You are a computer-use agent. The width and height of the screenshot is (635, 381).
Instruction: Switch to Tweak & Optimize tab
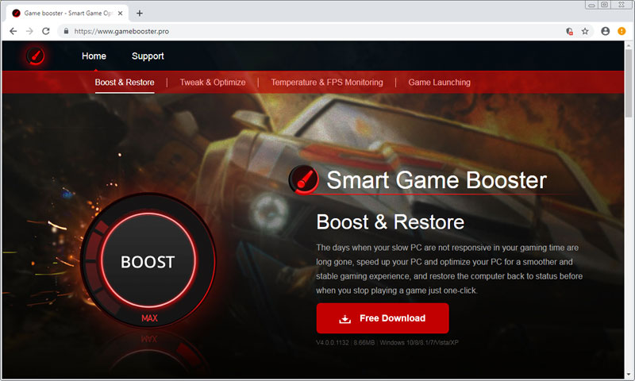pos(213,83)
